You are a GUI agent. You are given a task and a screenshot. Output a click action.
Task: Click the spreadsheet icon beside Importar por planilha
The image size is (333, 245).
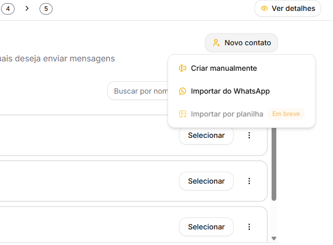pos(183,114)
